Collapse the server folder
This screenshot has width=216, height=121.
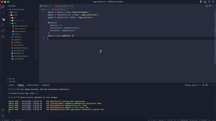point(15,15)
